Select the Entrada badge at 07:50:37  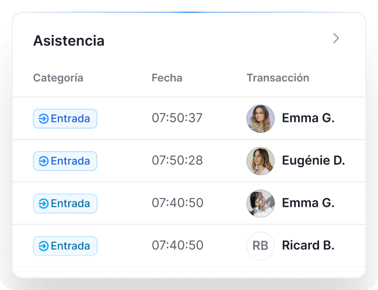tap(65, 119)
